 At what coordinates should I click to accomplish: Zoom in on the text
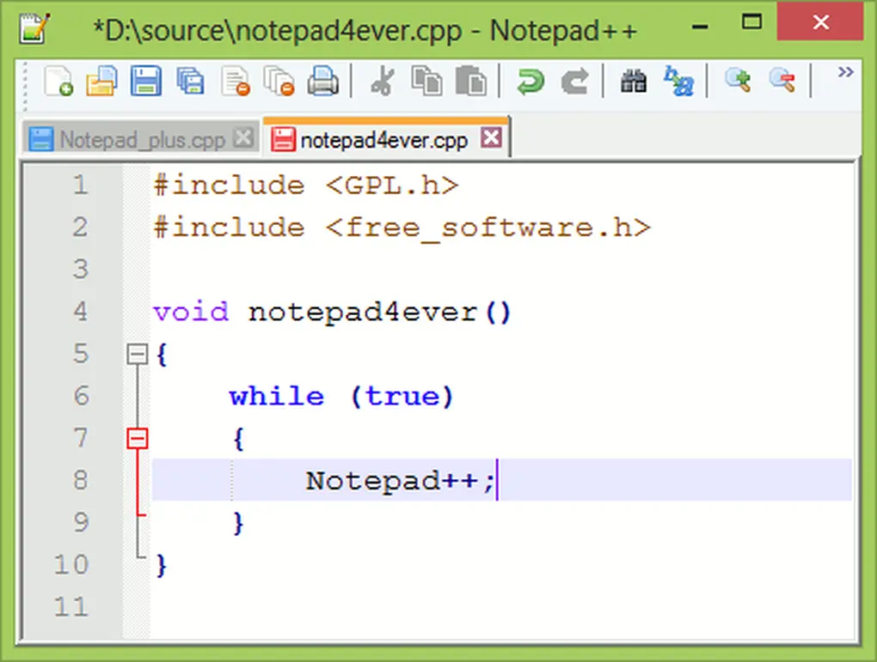pos(737,80)
